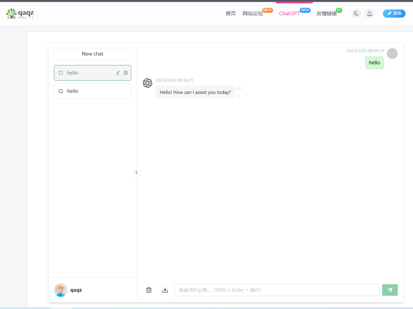
Task: Delete the active hello chat via trash icon
Action: tap(126, 73)
